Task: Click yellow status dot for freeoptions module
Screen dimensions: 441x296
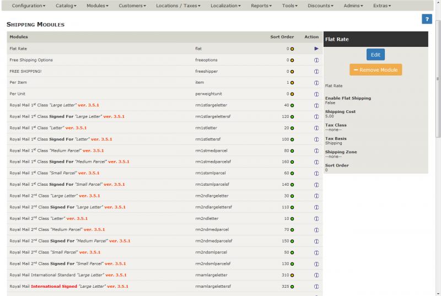Action: (292, 60)
